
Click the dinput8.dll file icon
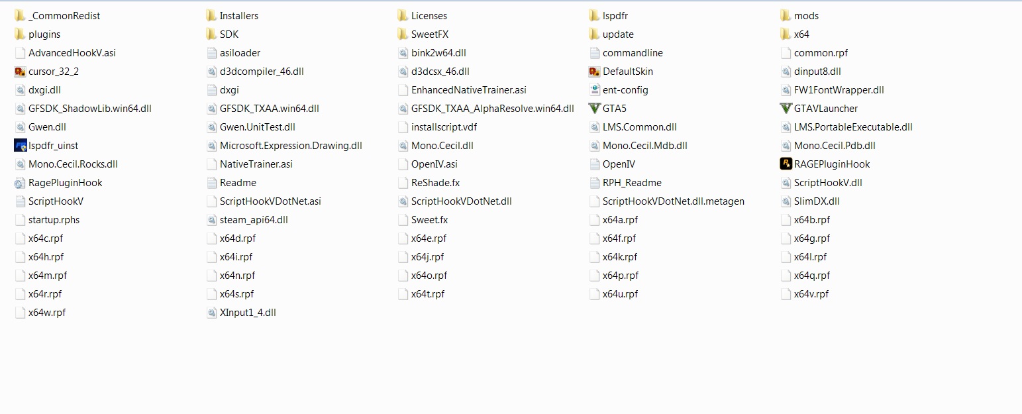[786, 71]
